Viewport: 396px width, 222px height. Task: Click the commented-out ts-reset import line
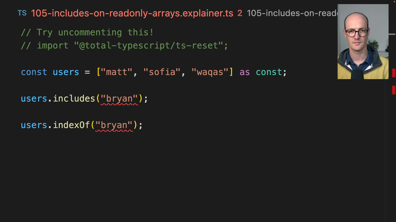(124, 46)
